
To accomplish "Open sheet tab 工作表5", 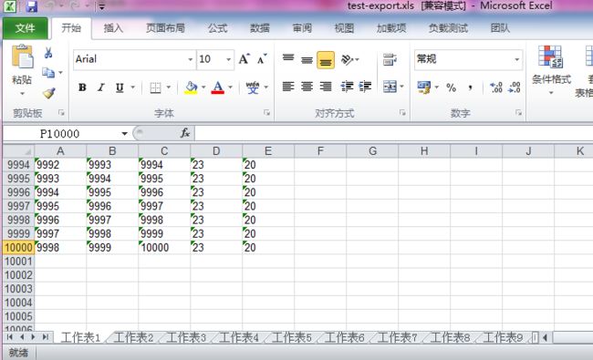I will pos(292,337).
